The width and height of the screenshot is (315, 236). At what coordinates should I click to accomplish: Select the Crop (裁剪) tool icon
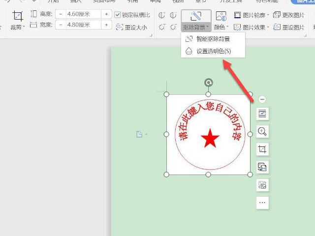18,16
